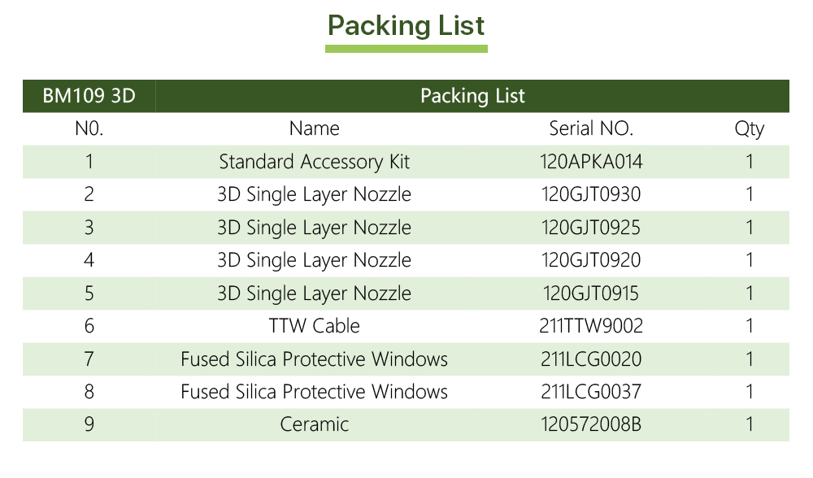Image resolution: width=813 pixels, height=478 pixels.
Task: Select the Standard Accessory Kit name cell
Action: (x=314, y=162)
